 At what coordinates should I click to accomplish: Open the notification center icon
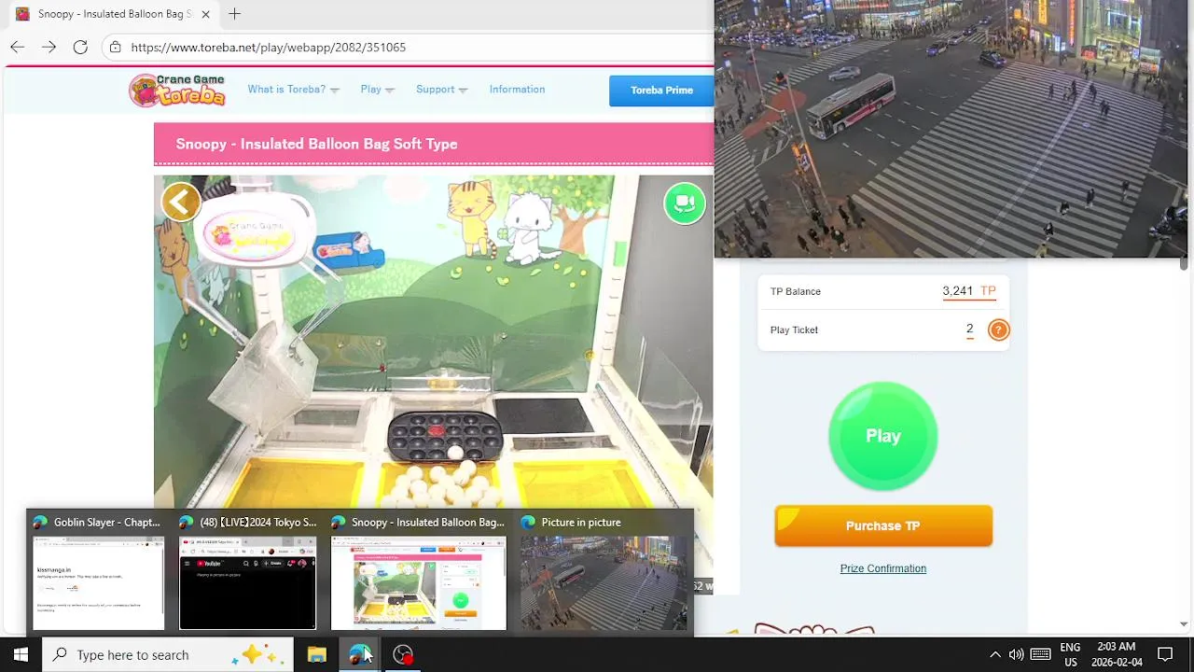(1165, 654)
